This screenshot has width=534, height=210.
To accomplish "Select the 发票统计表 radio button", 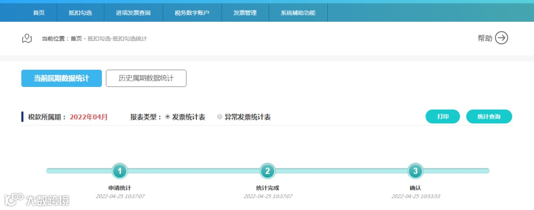I will pos(168,117).
